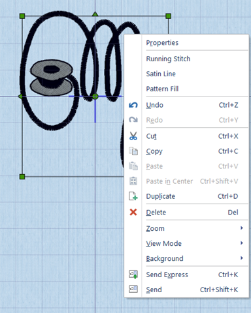The width and height of the screenshot is (251, 313).
Task: Select the Delete menu entry
Action: point(186,213)
